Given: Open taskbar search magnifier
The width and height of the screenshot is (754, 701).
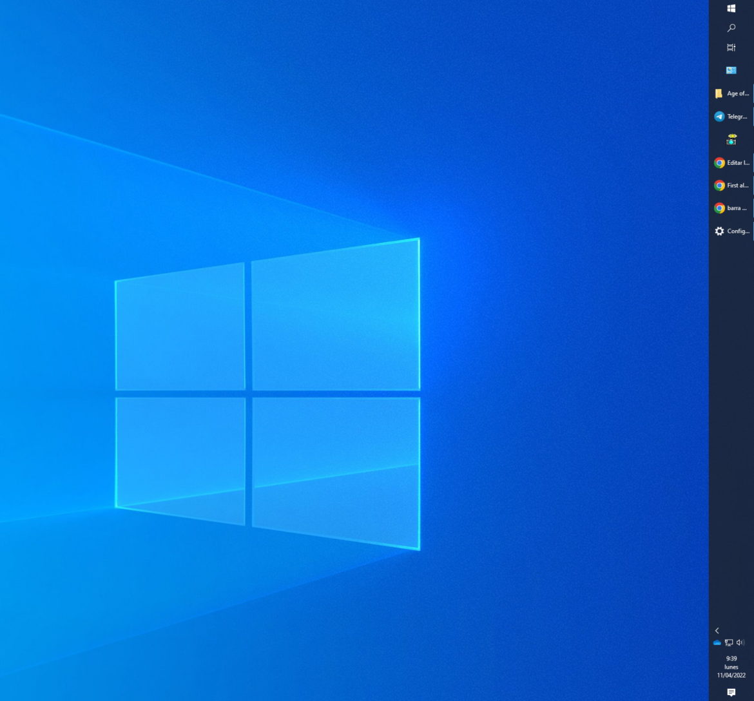Looking at the screenshot, I should click(731, 28).
